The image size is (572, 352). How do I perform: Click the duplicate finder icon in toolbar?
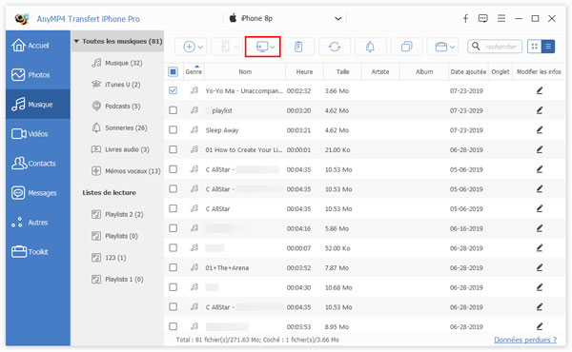406,47
